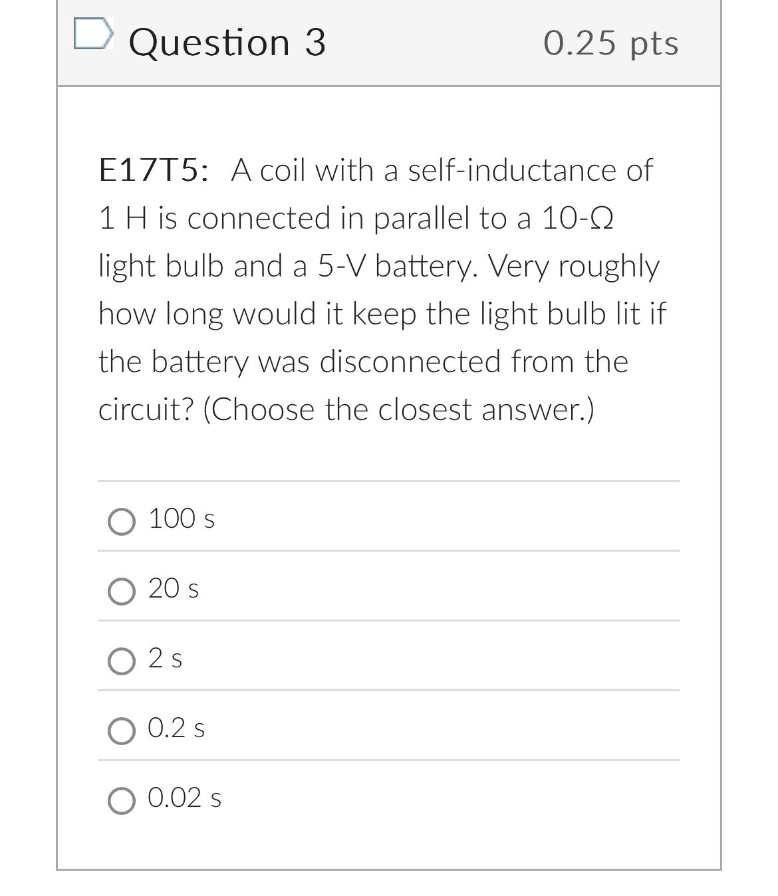Click the answer label reading 0.02 s
This screenshot has width=778, height=896.
[185, 799]
